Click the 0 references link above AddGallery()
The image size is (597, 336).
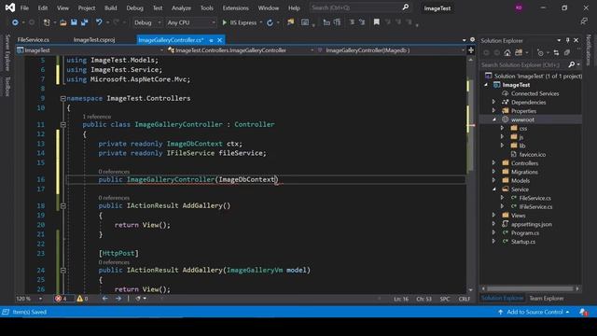click(114, 198)
